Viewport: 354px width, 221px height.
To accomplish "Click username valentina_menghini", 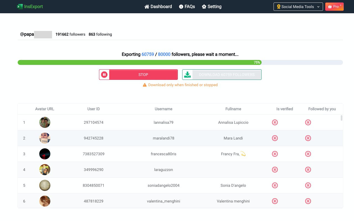I will [163, 201].
